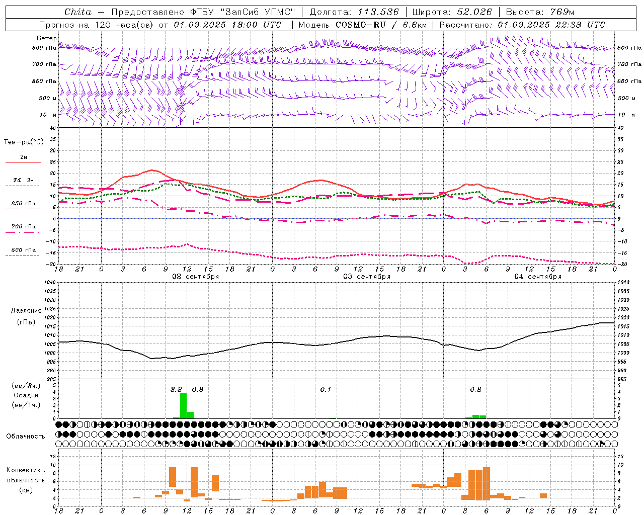644x515 pixels.
Task: Click the precipitation value "0.8"
Action: 475,390
